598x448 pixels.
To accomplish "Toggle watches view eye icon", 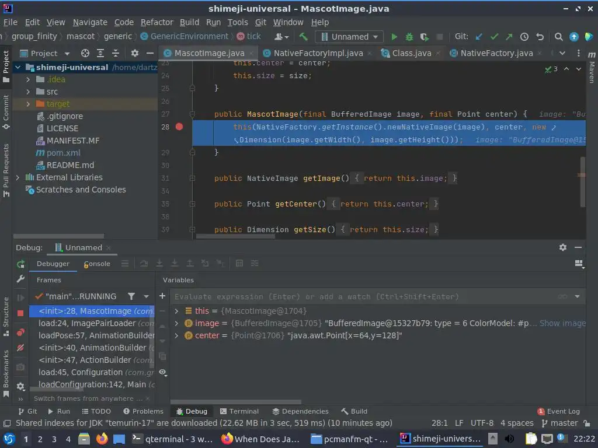I will click(x=163, y=372).
